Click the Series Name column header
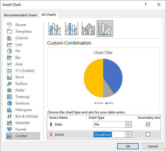166x152 pixels. click(58, 118)
